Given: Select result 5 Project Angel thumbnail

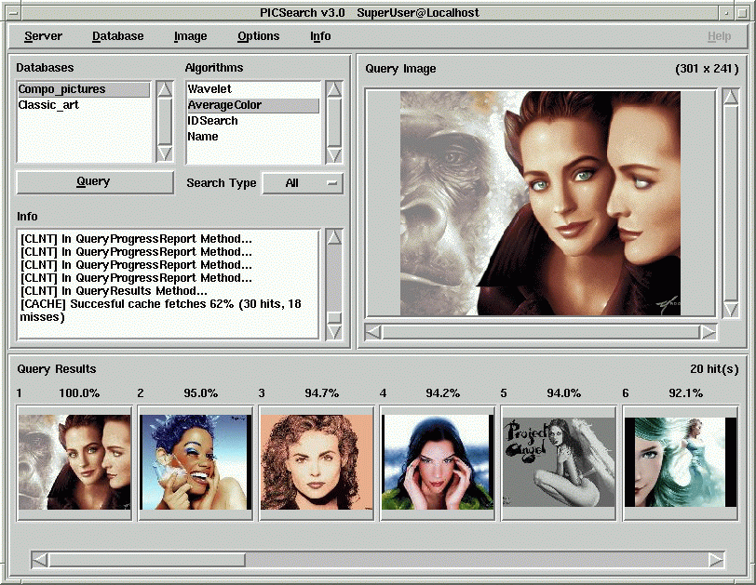Looking at the screenshot, I should click(559, 463).
